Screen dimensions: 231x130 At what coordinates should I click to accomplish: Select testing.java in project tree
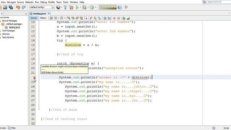click(14, 27)
